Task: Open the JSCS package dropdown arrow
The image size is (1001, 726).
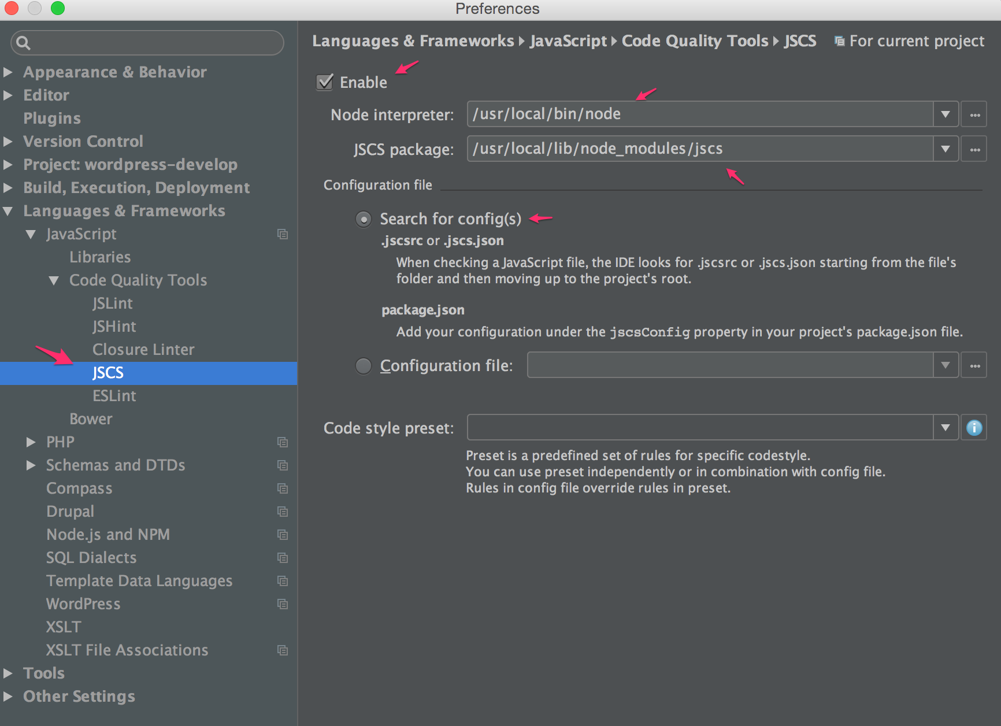Action: 946,149
